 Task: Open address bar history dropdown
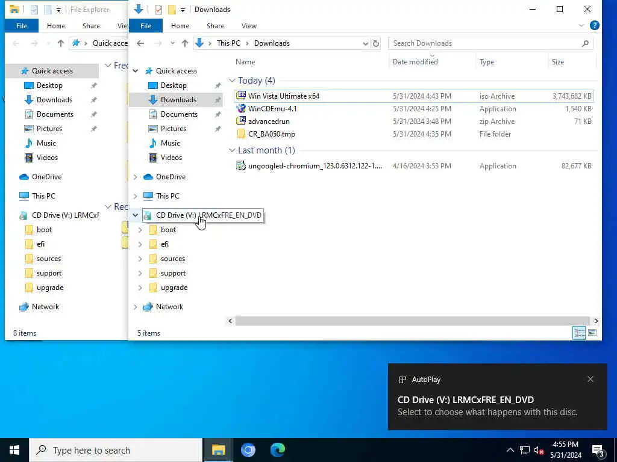tap(366, 43)
